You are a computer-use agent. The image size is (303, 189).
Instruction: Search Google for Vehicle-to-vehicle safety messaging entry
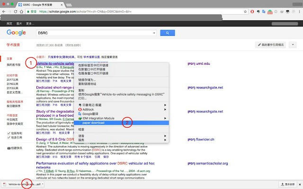pos(121,94)
